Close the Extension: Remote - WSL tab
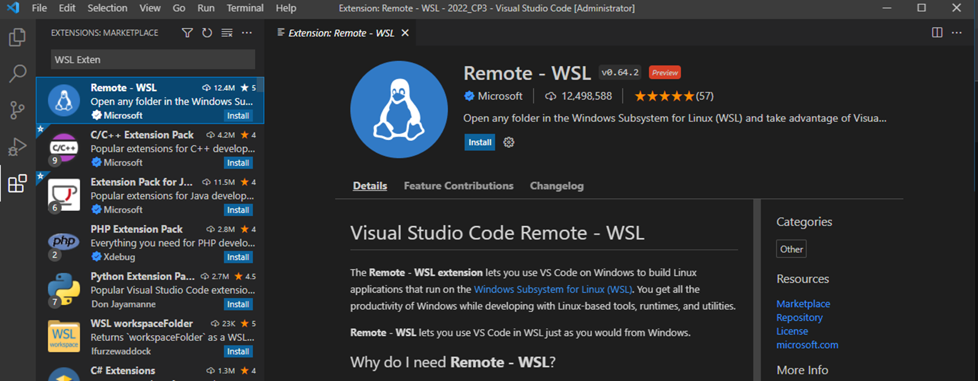This screenshot has width=978, height=381. [x=405, y=33]
